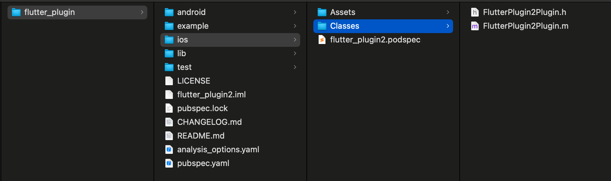Expand the Assets folder chevron
This screenshot has height=181, width=611.
pos(448,12)
